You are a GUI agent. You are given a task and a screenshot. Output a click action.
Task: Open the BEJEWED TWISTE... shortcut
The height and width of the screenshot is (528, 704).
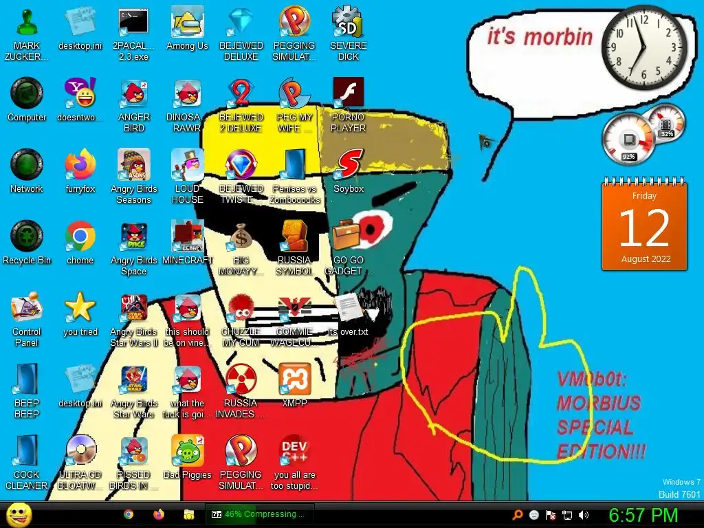click(x=241, y=177)
